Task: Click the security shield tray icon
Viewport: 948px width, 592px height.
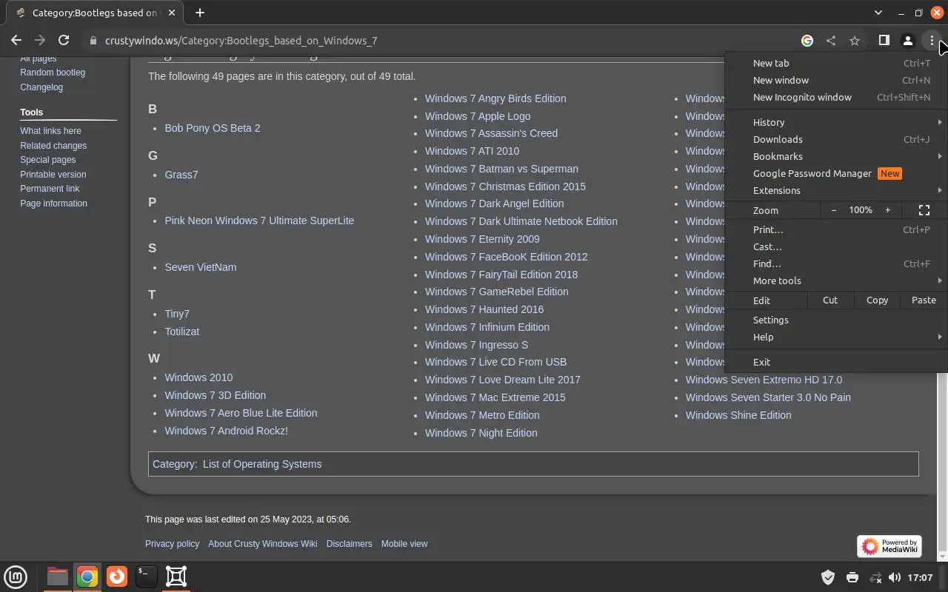Action: pyautogui.click(x=828, y=577)
